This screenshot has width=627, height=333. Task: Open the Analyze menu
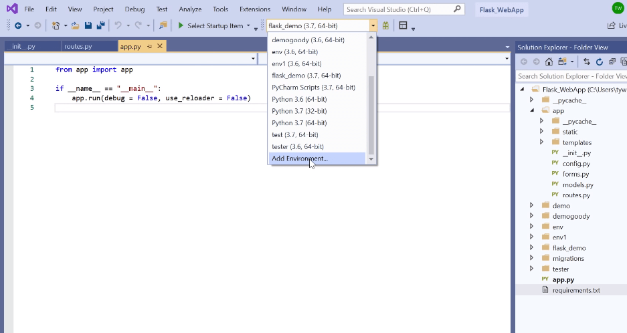[x=190, y=9]
